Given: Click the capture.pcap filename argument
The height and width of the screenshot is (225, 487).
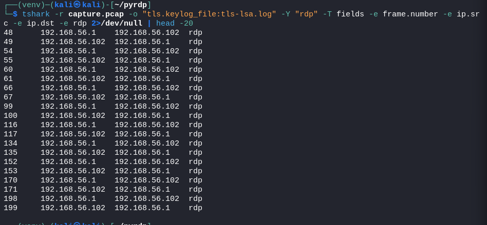Looking at the screenshot, I should 96,14.
